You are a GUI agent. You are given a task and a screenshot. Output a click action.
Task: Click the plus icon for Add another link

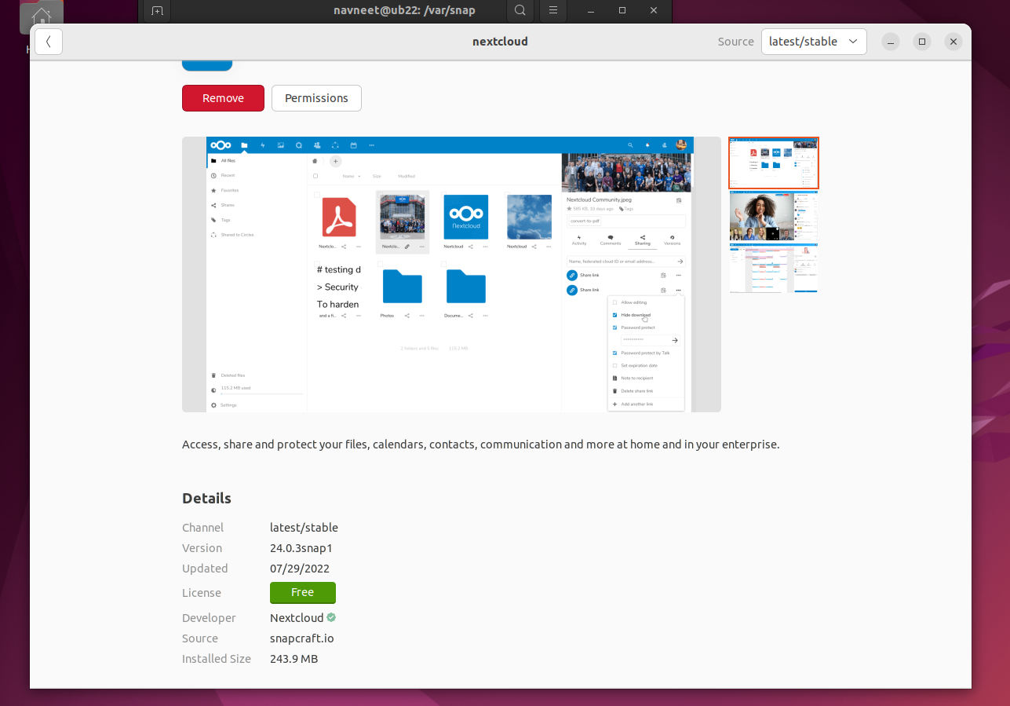click(x=614, y=404)
